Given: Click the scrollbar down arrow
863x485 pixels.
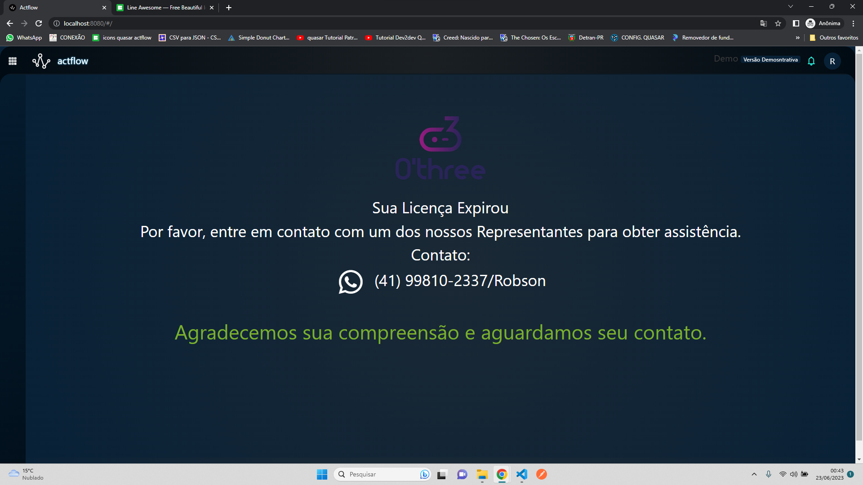Looking at the screenshot, I should coord(859,459).
